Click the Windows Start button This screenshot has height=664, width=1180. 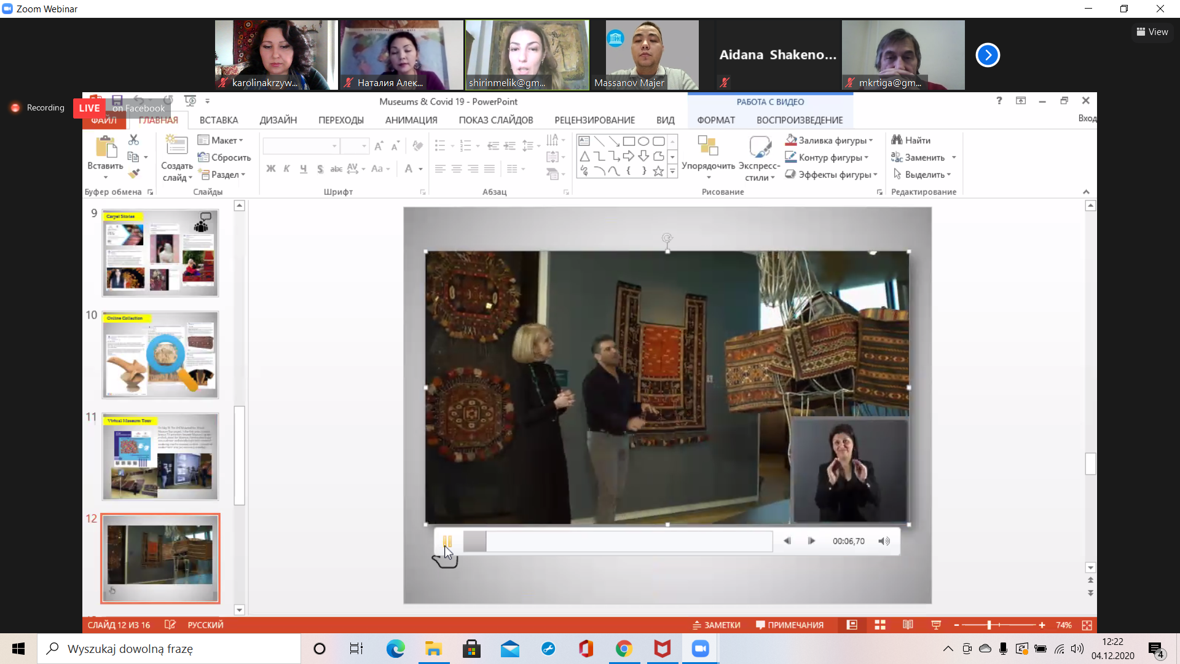(18, 649)
